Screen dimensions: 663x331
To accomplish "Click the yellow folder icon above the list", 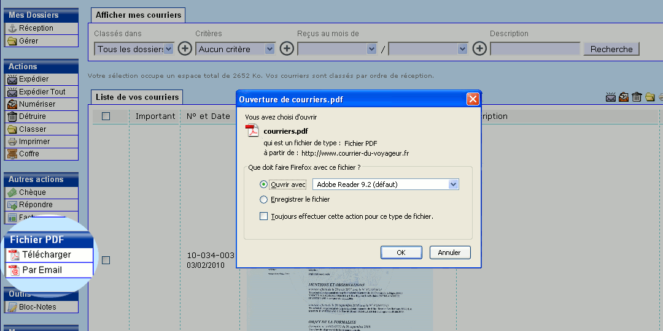I will click(650, 97).
